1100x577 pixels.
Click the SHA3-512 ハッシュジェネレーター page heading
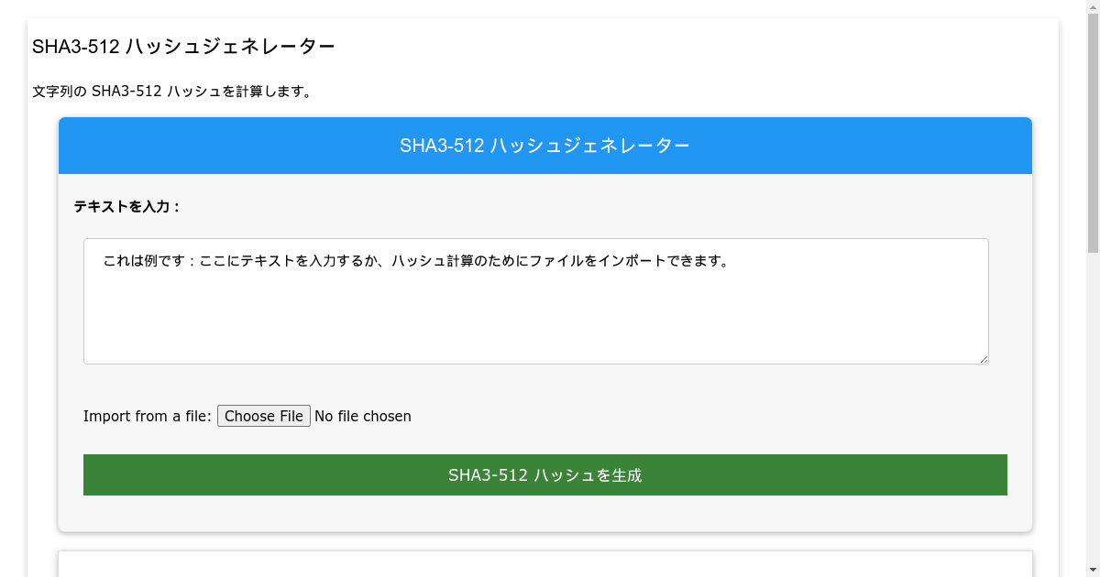183,45
